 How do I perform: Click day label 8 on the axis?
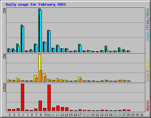coord(41,115)
